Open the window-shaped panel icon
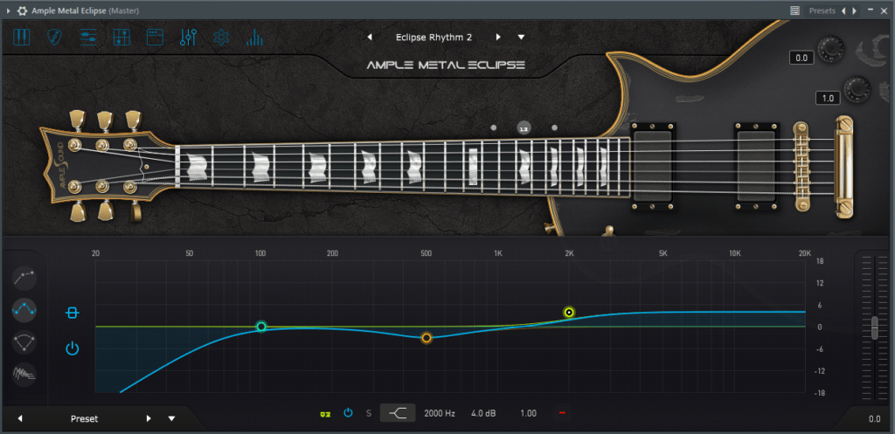Viewport: 895px width, 434px height. [x=155, y=38]
